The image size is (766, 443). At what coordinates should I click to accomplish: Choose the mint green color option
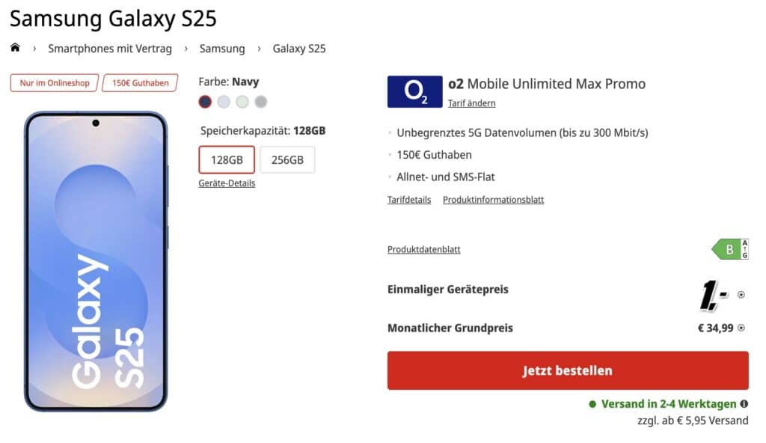tap(242, 102)
